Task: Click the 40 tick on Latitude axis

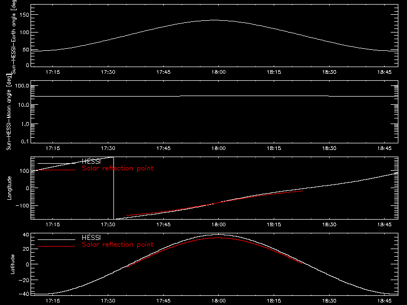Action: point(26,235)
